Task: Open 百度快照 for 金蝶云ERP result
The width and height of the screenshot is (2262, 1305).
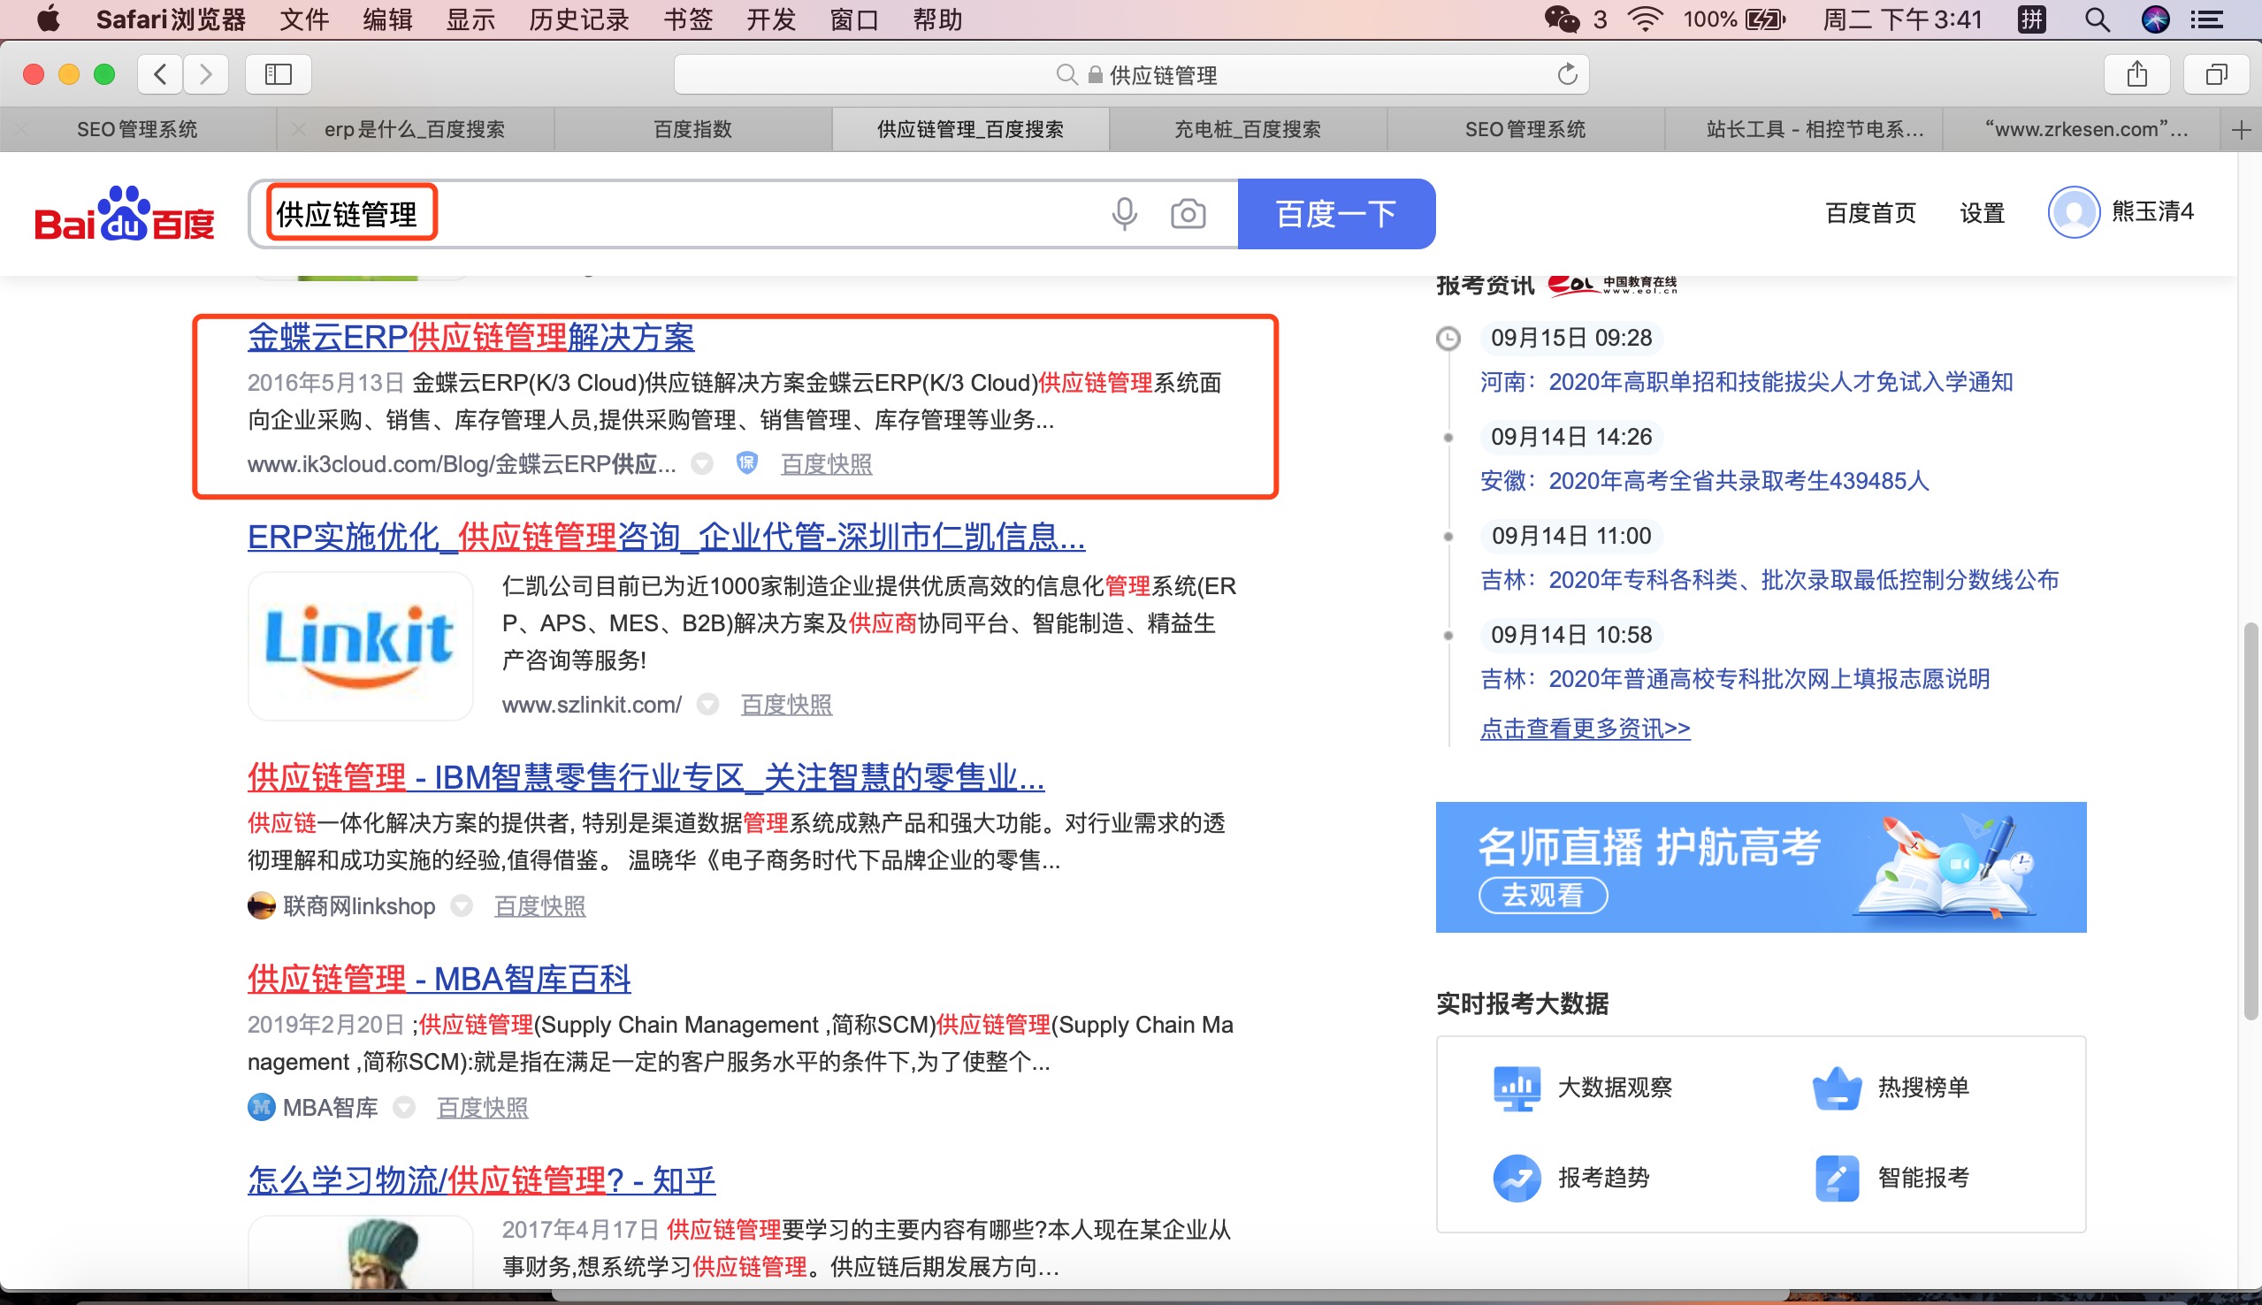Action: point(826,463)
